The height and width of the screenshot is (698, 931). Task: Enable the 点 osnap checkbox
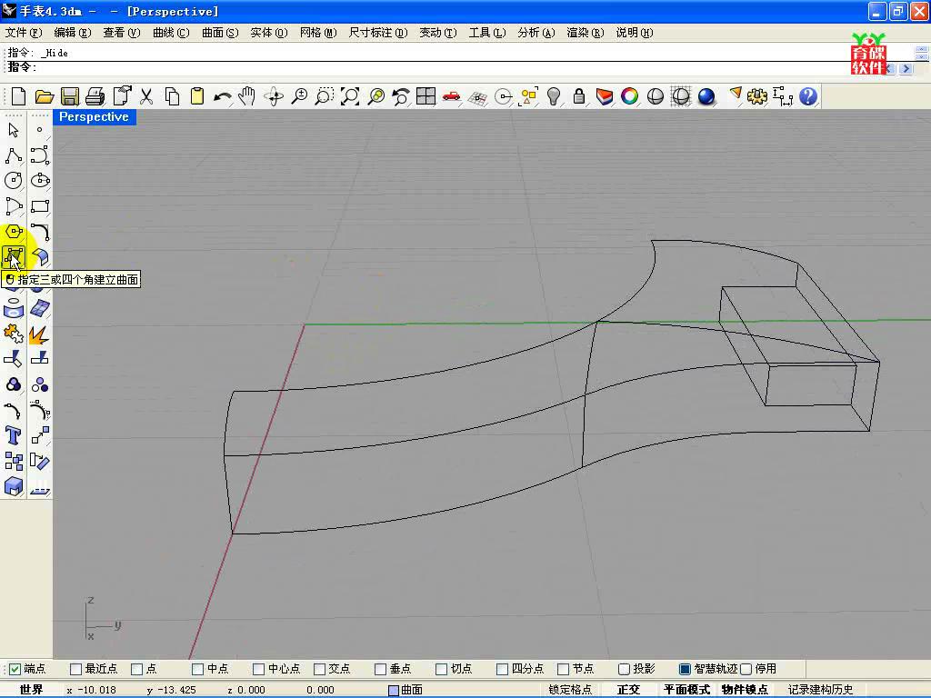click(137, 669)
